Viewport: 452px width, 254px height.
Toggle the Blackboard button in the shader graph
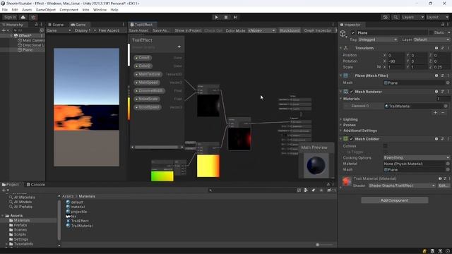coord(290,30)
